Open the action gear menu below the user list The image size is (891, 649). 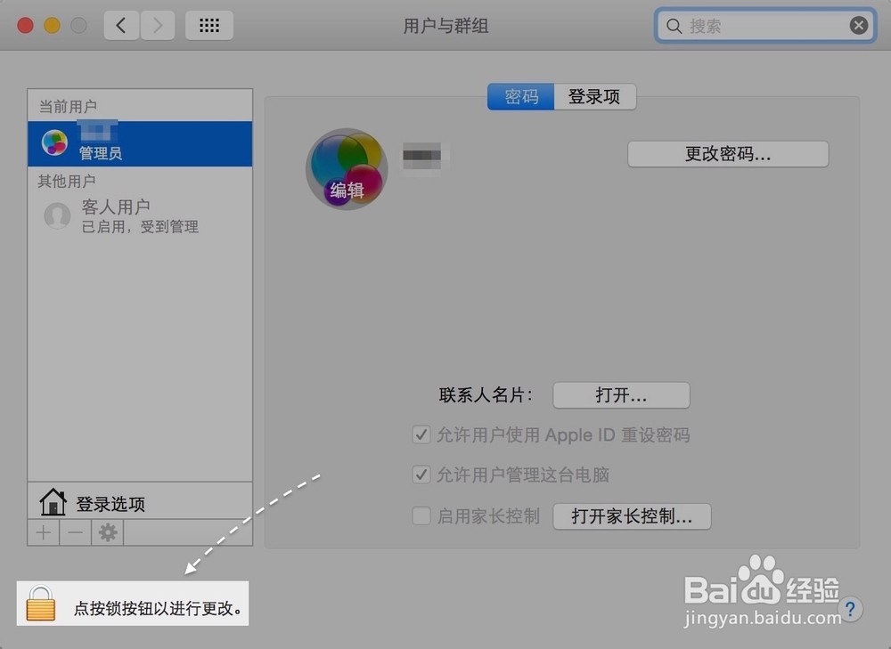tap(107, 531)
